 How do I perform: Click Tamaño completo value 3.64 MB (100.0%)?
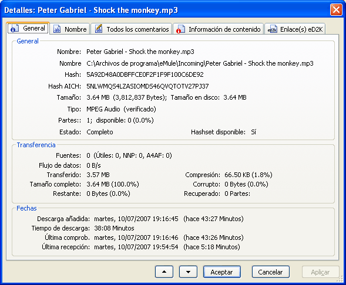click(x=113, y=184)
